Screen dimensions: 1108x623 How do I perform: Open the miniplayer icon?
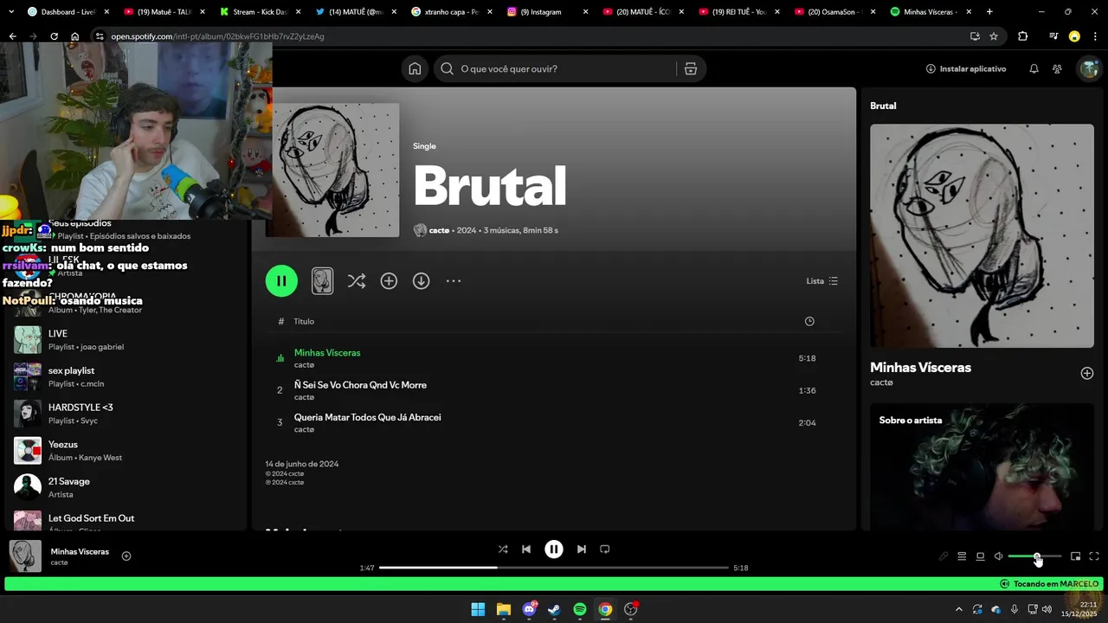point(1075,556)
